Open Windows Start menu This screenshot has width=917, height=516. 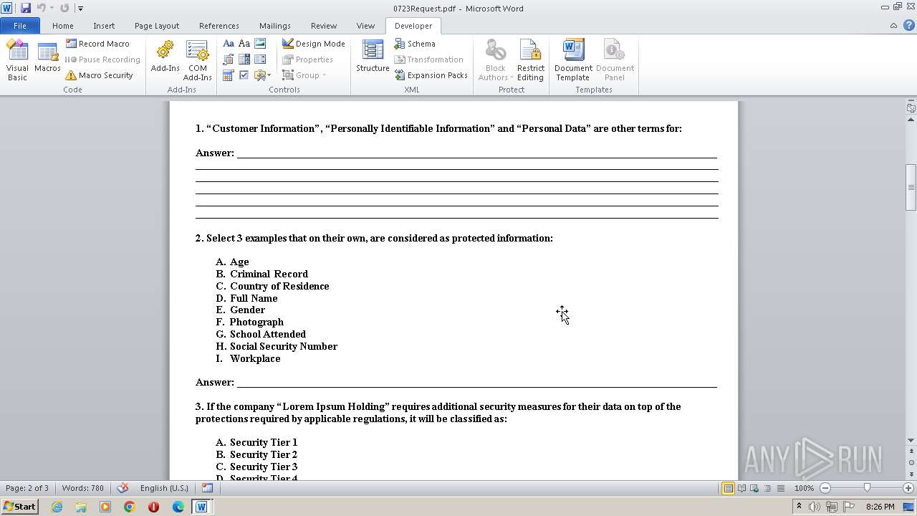tap(20, 507)
